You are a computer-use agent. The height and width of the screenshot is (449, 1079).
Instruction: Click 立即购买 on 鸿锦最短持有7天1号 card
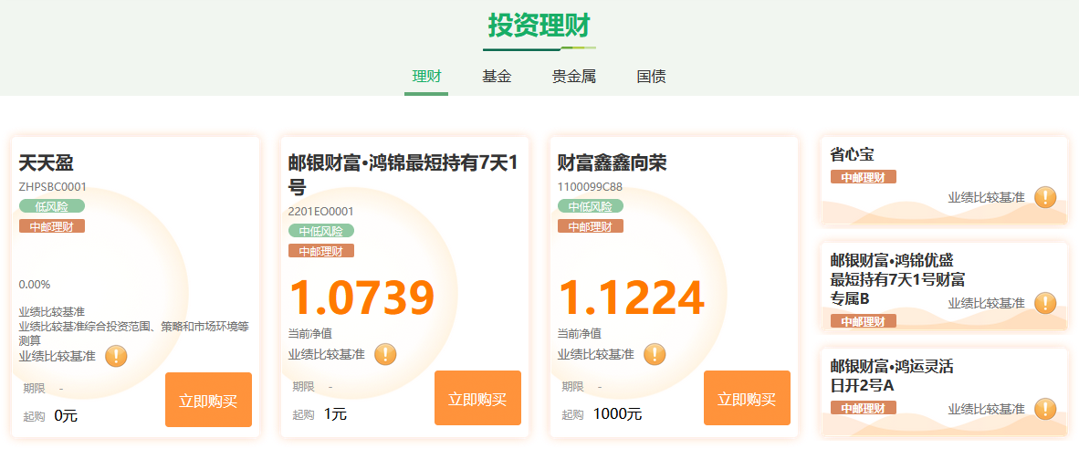point(477,398)
